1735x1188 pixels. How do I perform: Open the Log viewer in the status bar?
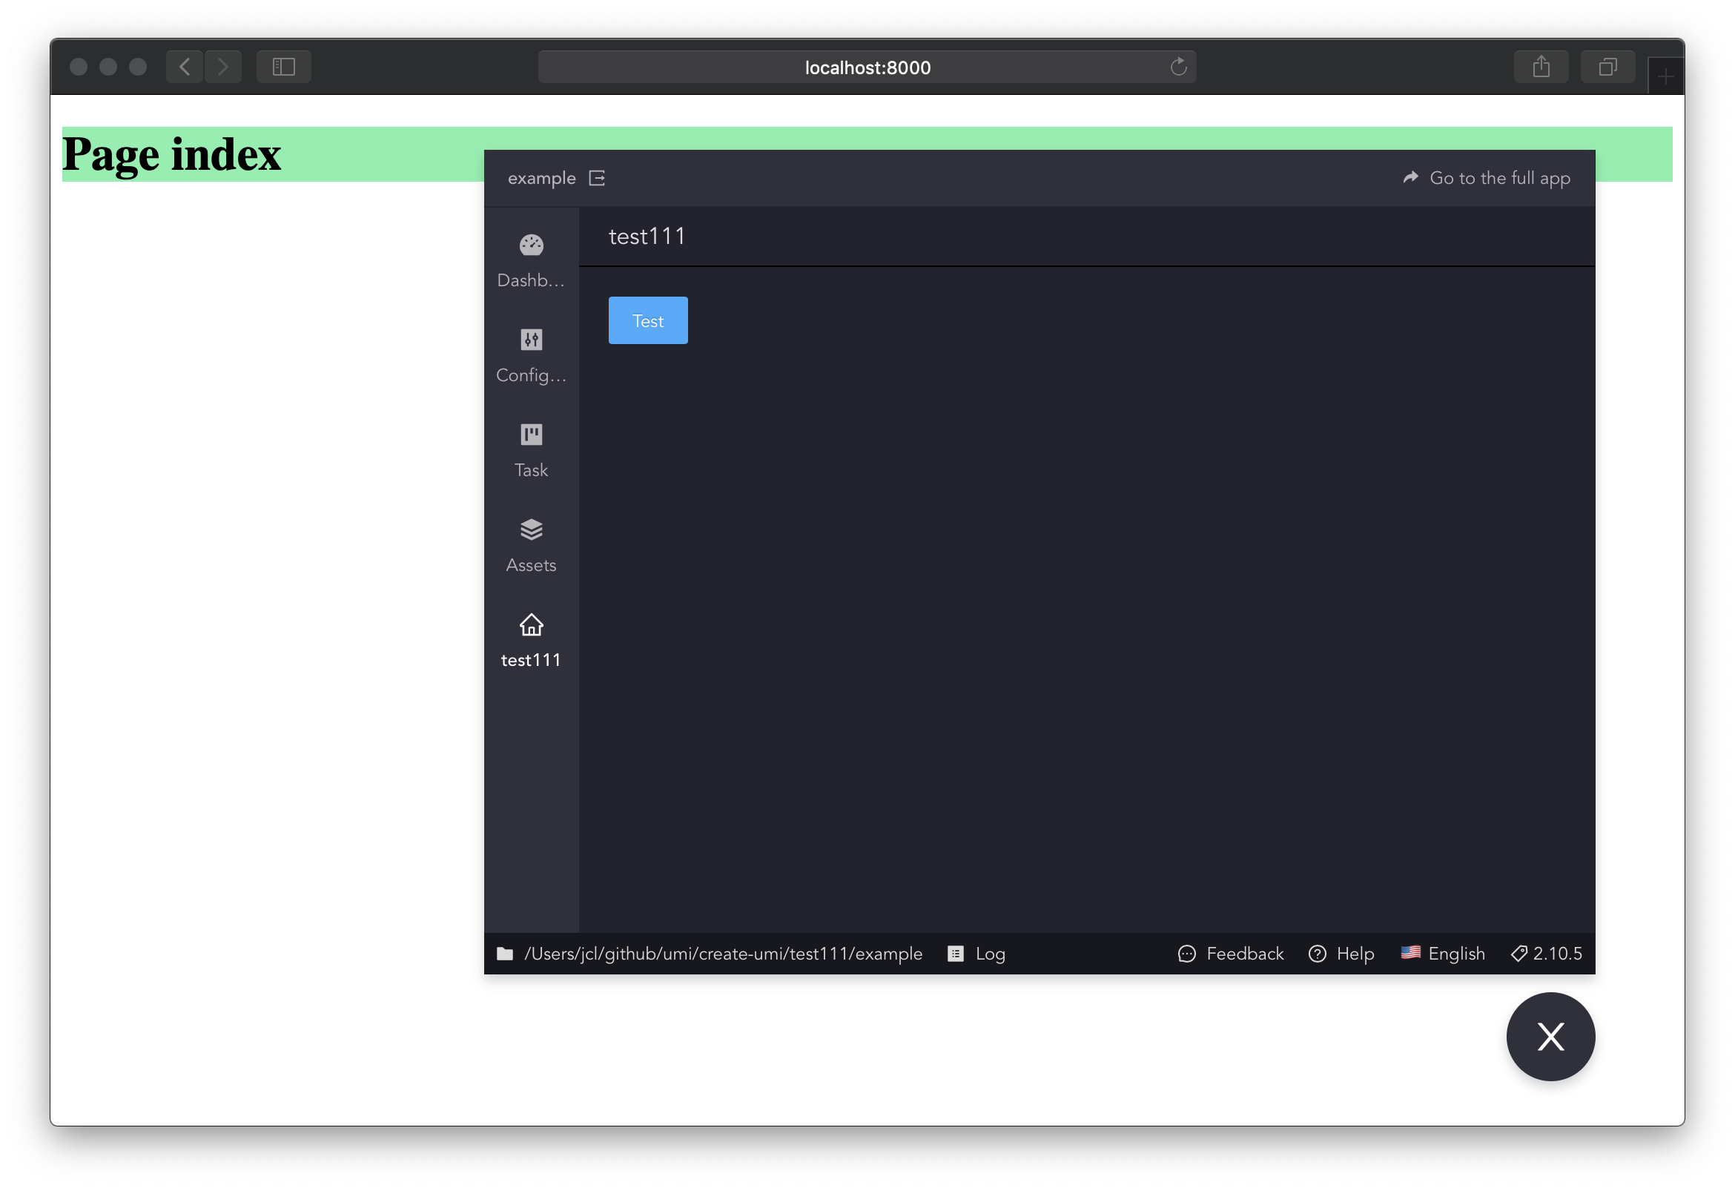[976, 954]
